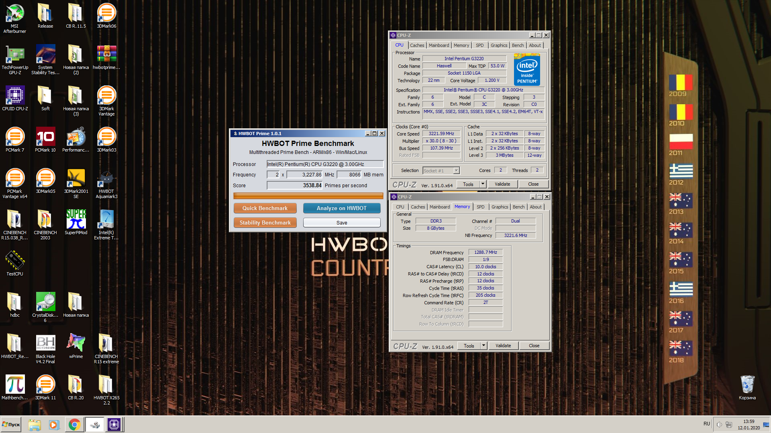This screenshot has height=433, width=771.
Task: Click Analyze on HWBOT button
Action: [x=342, y=208]
